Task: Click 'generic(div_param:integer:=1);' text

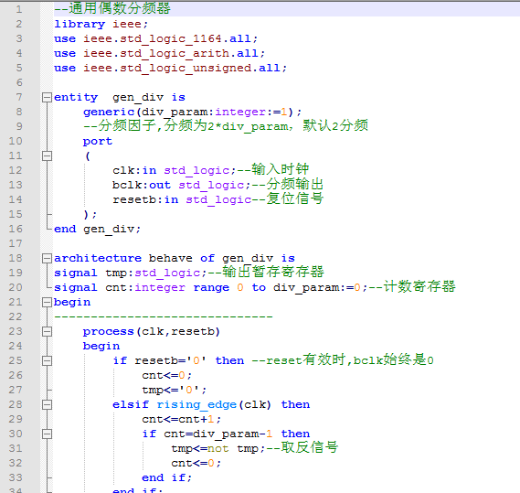Action: pos(192,112)
